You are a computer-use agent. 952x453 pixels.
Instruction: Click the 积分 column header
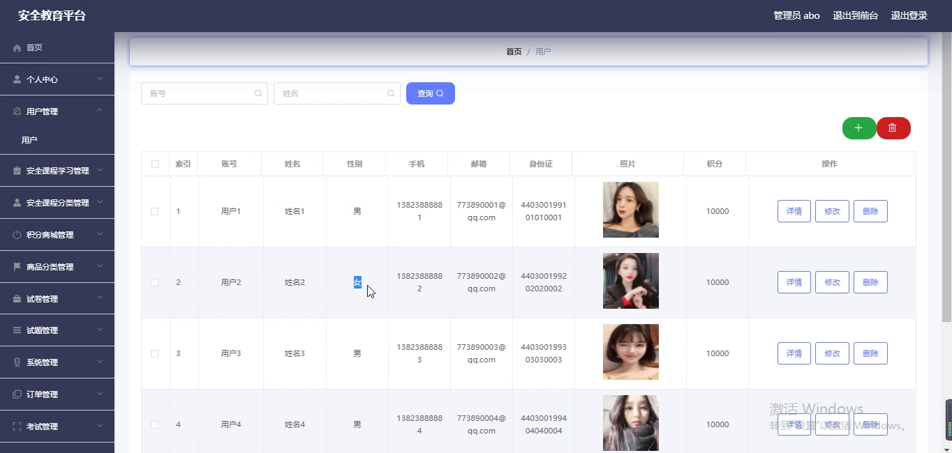tap(715, 164)
